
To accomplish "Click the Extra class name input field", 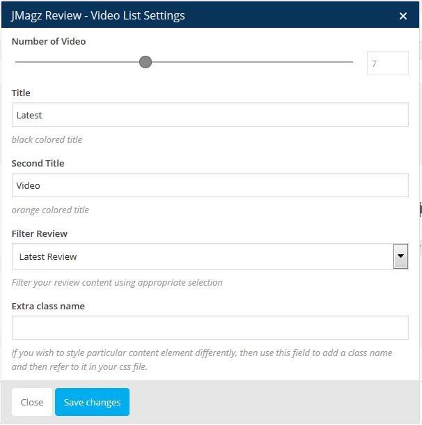I will click(210, 327).
